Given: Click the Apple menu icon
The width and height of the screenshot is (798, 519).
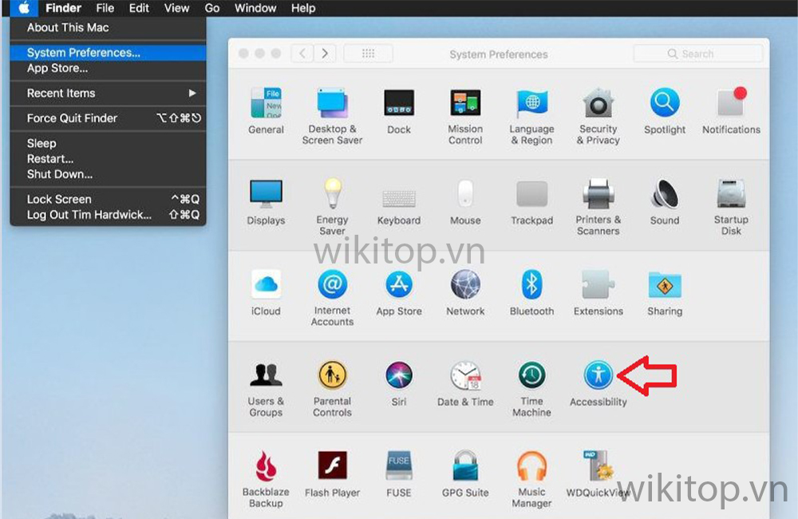Looking at the screenshot, I should (x=23, y=8).
